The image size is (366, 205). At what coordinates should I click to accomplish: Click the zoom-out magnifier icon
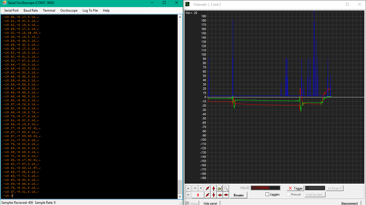click(x=226, y=188)
